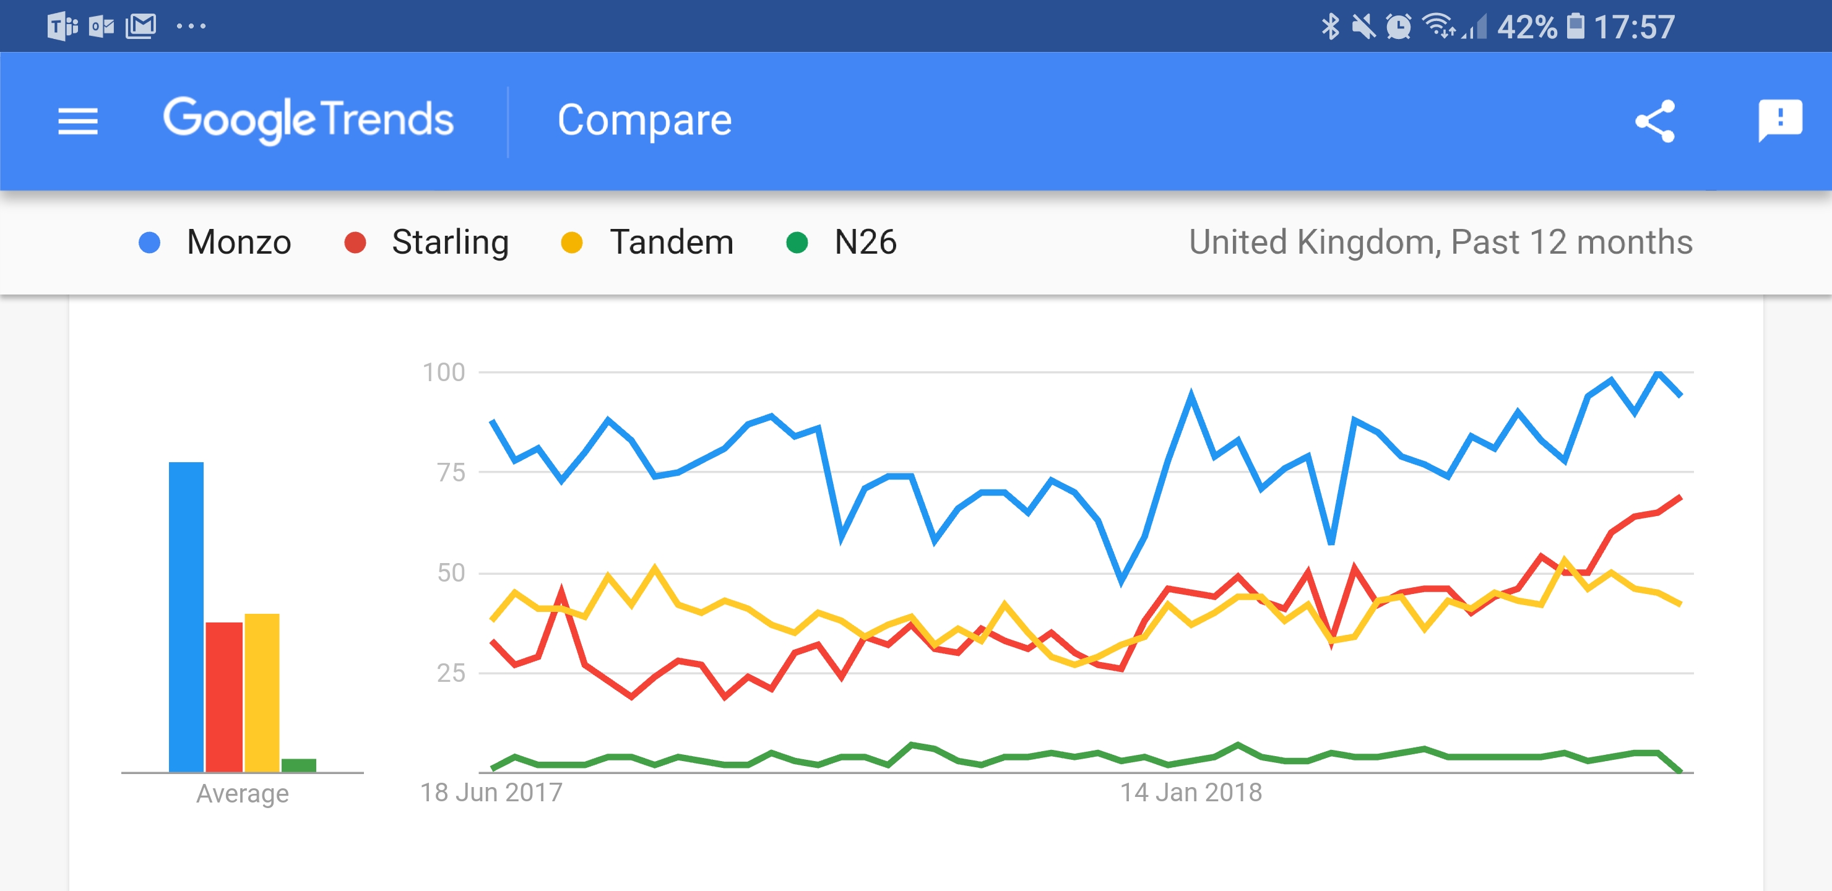
Task: Click the blue Monzo average bar
Action: [x=186, y=616]
